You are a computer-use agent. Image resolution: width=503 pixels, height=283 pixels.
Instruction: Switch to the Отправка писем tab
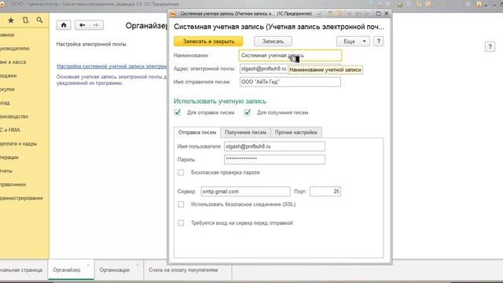pyautogui.click(x=197, y=132)
